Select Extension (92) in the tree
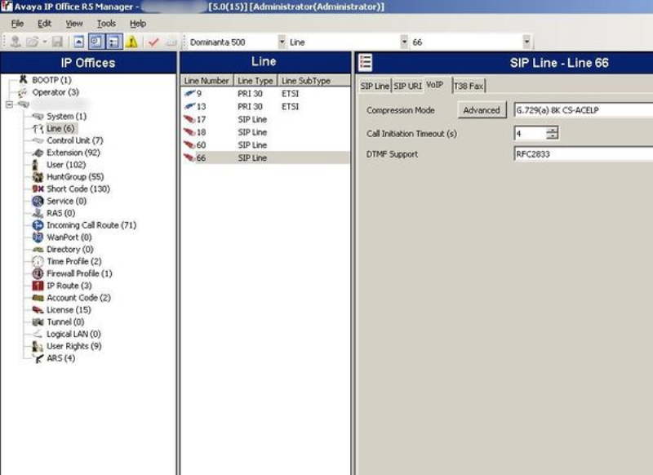 (x=73, y=153)
